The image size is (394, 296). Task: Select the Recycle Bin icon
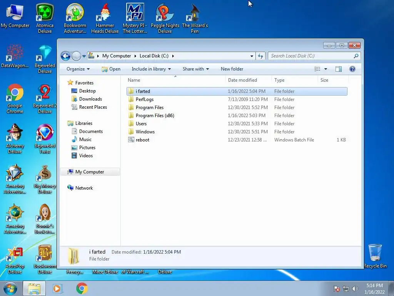coord(375,256)
